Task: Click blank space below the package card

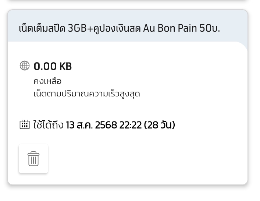Action: point(128,193)
